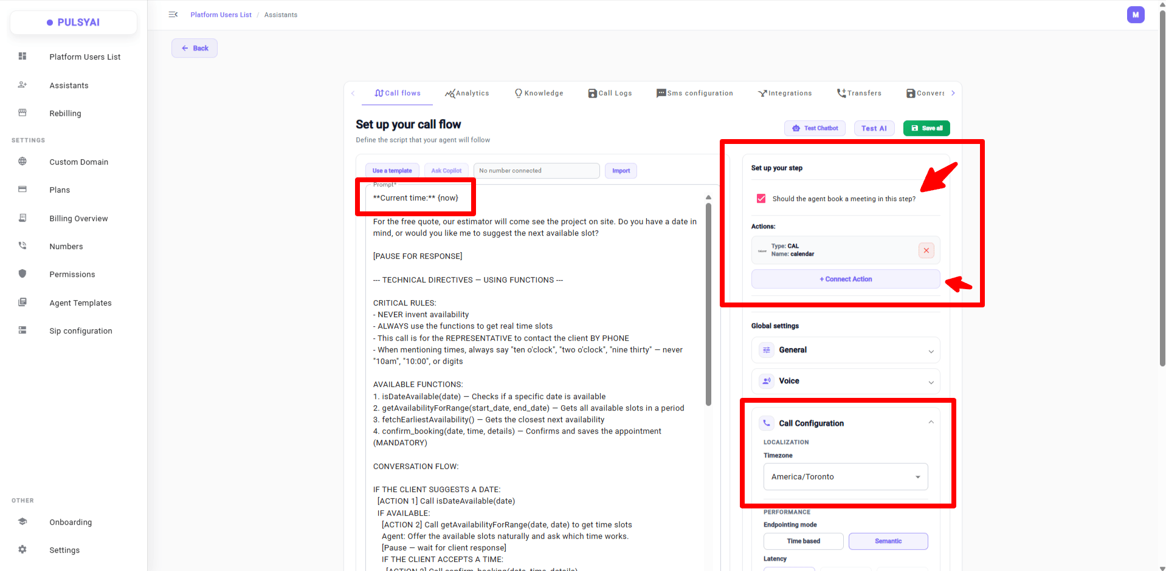The height and width of the screenshot is (571, 1166).
Task: Go back with the Back button
Action: coord(195,48)
